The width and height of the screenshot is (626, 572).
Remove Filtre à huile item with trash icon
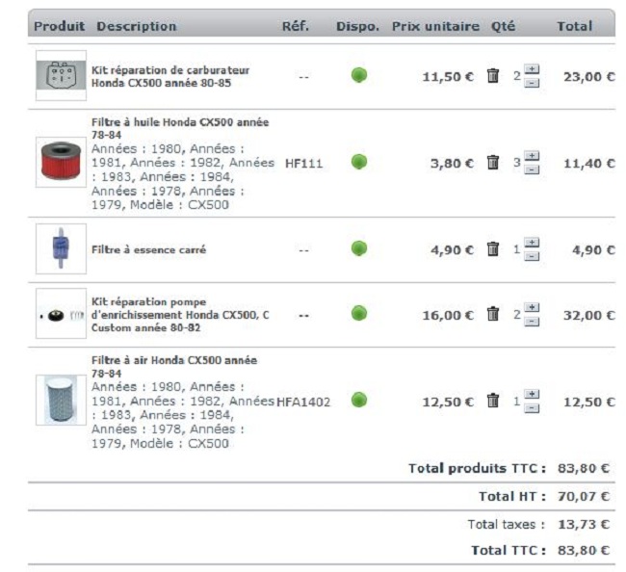click(493, 163)
